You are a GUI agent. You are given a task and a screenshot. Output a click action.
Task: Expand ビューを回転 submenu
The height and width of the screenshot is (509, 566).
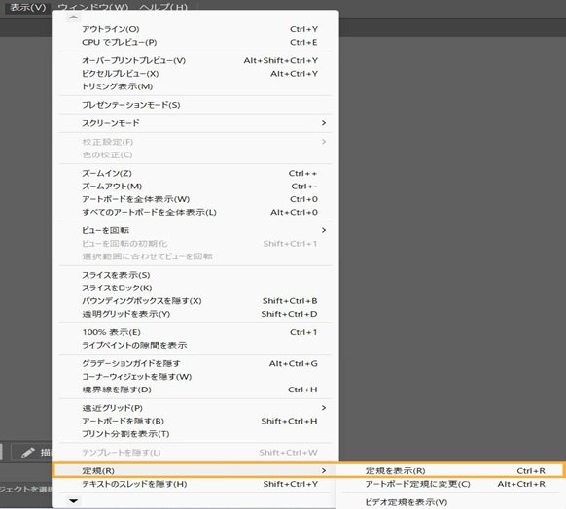[x=195, y=230]
